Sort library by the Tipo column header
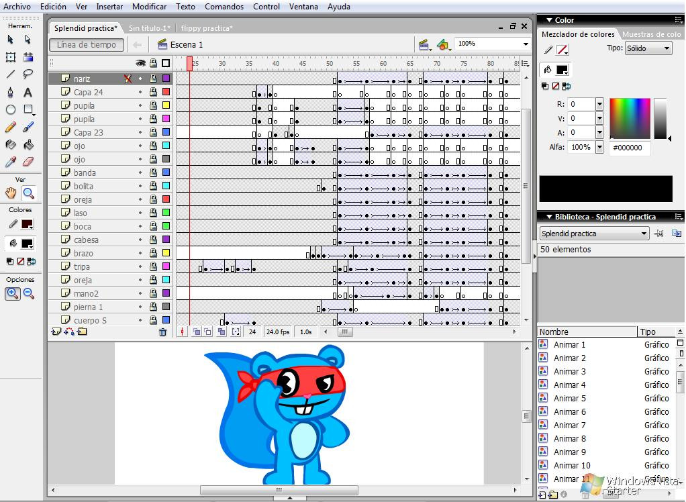Screen dimensions: 686x502 coord(656,332)
